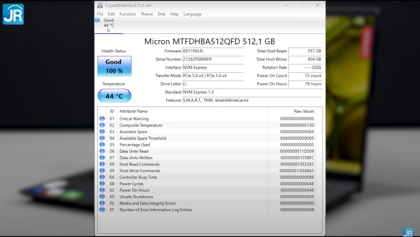Click the Interface field NVM Express
The width and height of the screenshot is (420, 237).
[213, 67]
